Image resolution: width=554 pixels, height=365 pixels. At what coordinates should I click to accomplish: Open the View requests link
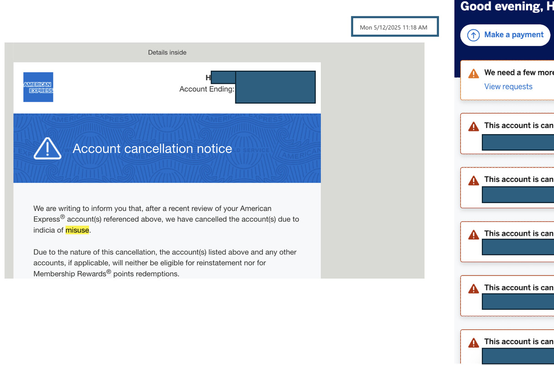click(x=508, y=87)
